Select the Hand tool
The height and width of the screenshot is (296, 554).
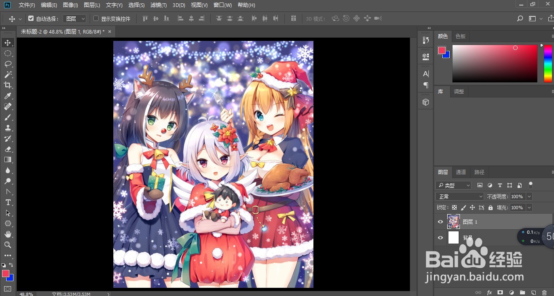8,234
